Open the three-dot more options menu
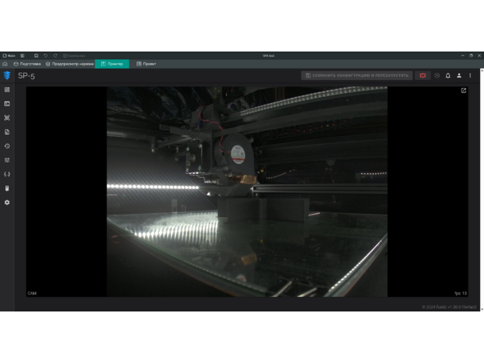Screen dimensions: 484x363 (470, 75)
